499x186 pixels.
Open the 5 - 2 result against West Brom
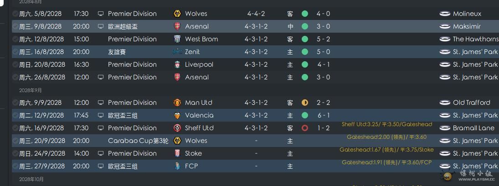pos(323,39)
